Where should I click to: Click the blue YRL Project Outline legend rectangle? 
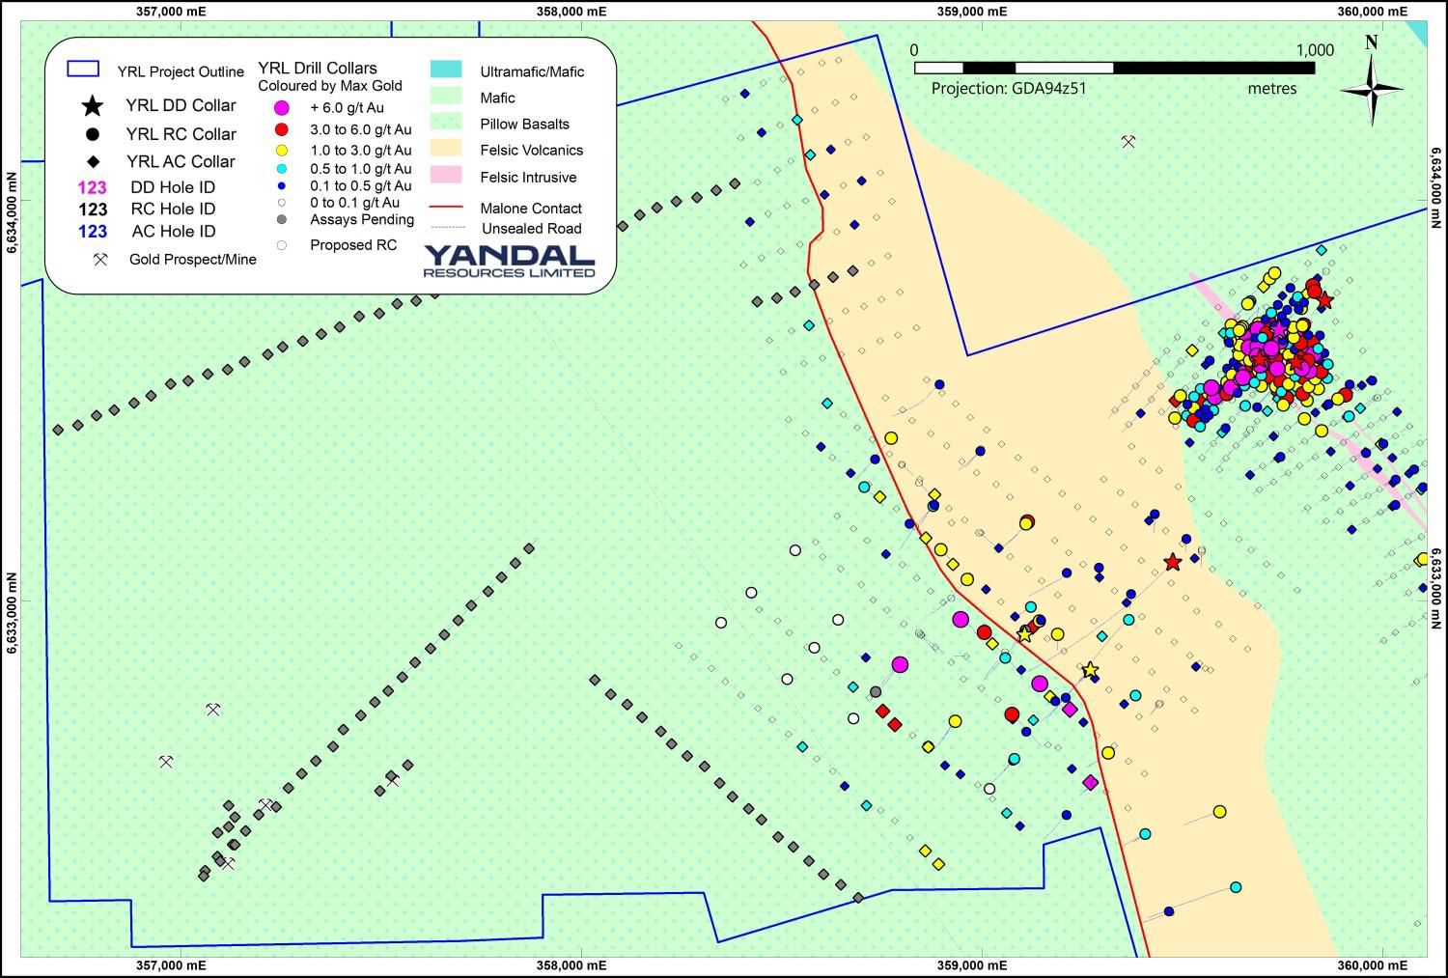pos(83,70)
